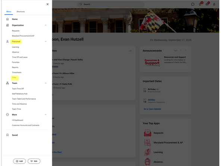Go to next announcement arrow

pyautogui.click(x=185, y=51)
